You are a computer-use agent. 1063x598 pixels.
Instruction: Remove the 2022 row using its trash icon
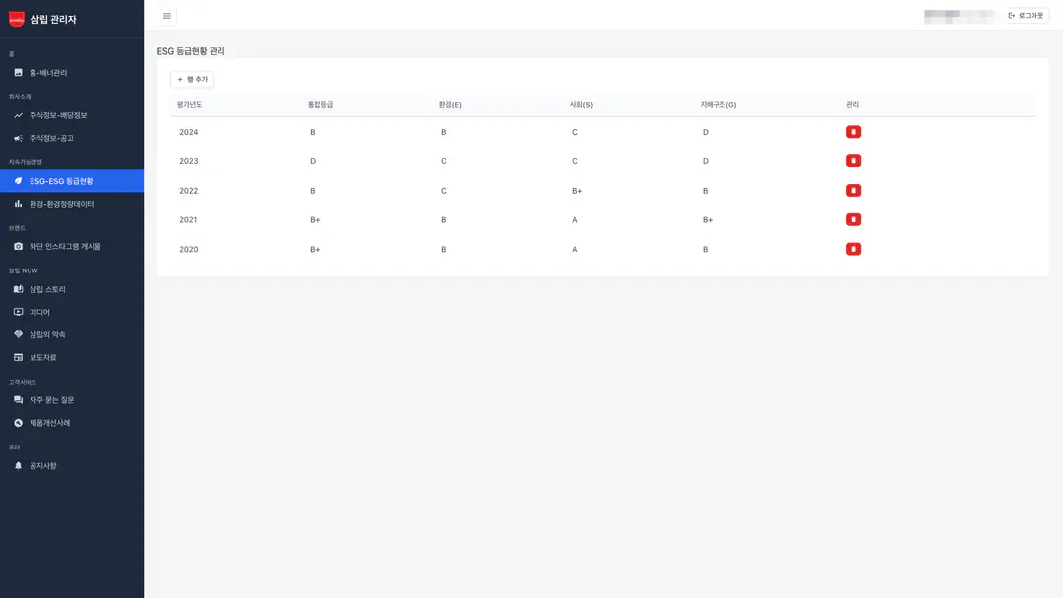pos(853,190)
